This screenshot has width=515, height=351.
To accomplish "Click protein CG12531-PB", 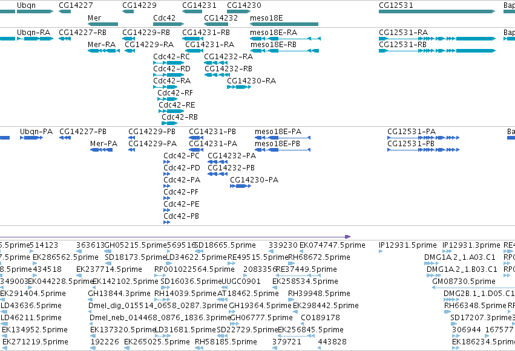I will (411, 144).
